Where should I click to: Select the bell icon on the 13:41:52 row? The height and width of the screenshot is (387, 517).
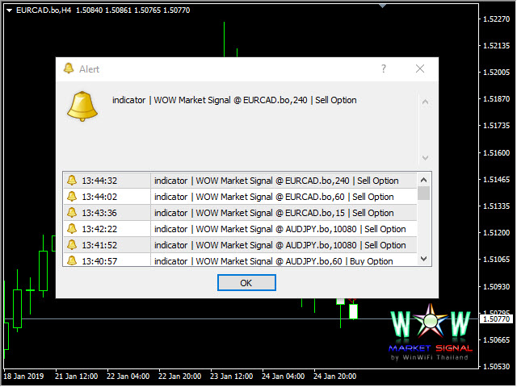click(x=72, y=245)
